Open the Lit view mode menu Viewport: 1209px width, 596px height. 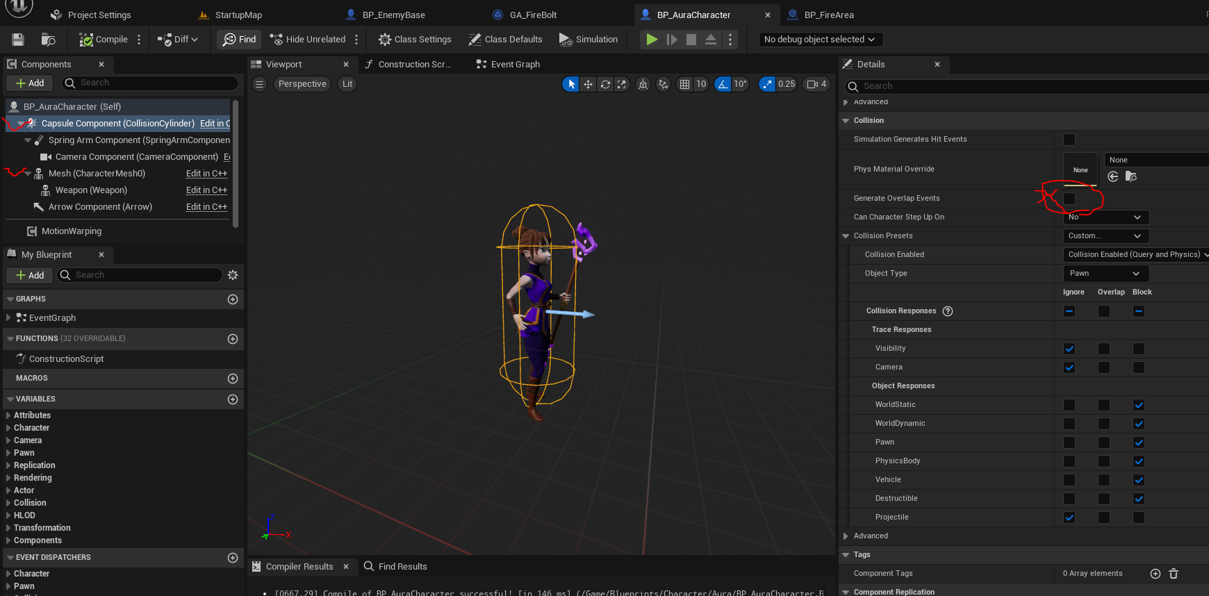(x=347, y=84)
